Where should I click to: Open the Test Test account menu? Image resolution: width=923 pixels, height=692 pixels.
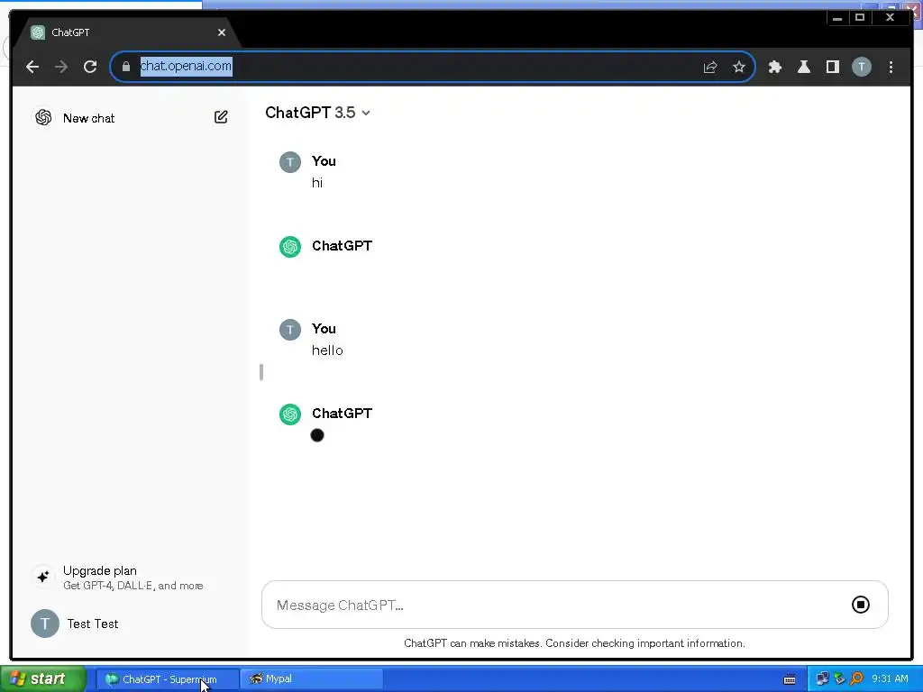(x=130, y=624)
